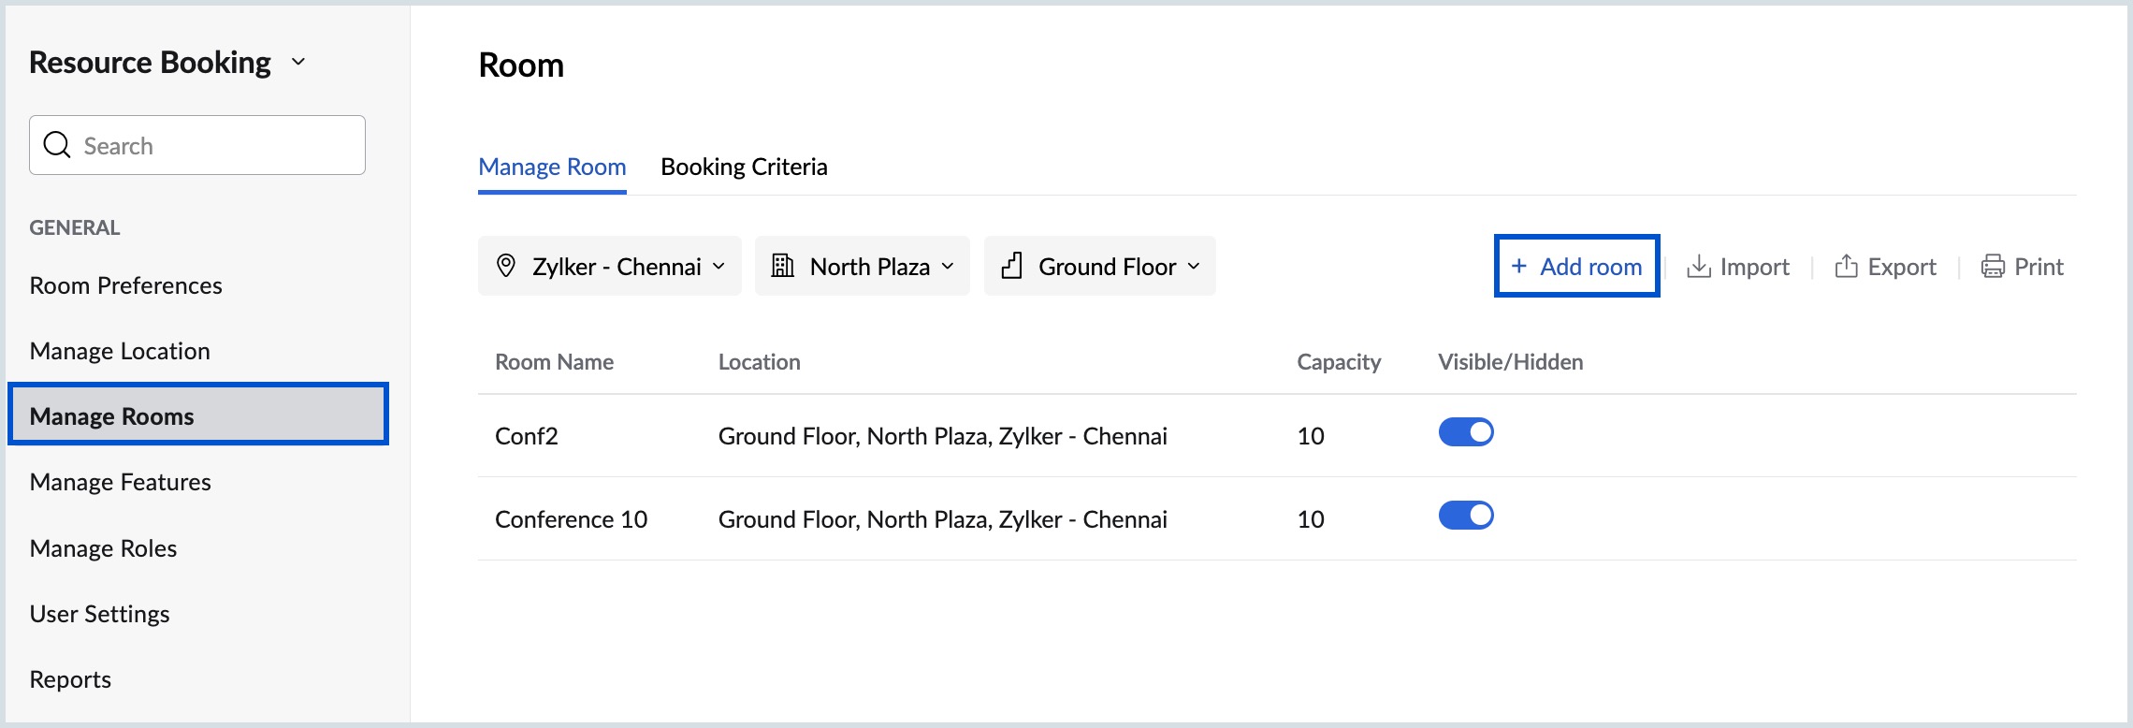Toggle visibility for Conference 10 room
Screen dimensions: 2133x728
point(1466,516)
